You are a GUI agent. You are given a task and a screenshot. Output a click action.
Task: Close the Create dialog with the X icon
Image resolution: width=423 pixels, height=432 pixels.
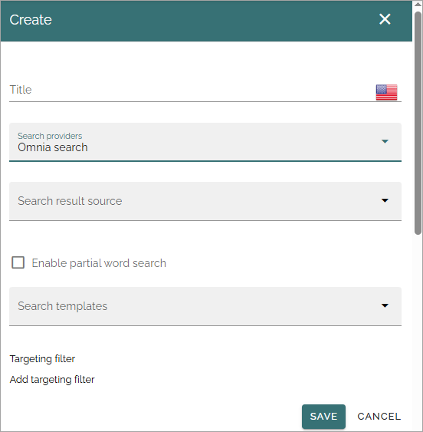tap(385, 19)
